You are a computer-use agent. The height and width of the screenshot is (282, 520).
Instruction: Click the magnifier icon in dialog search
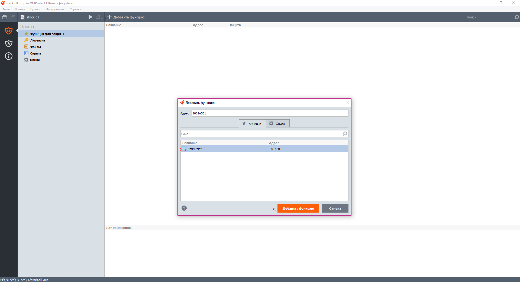[345, 134]
